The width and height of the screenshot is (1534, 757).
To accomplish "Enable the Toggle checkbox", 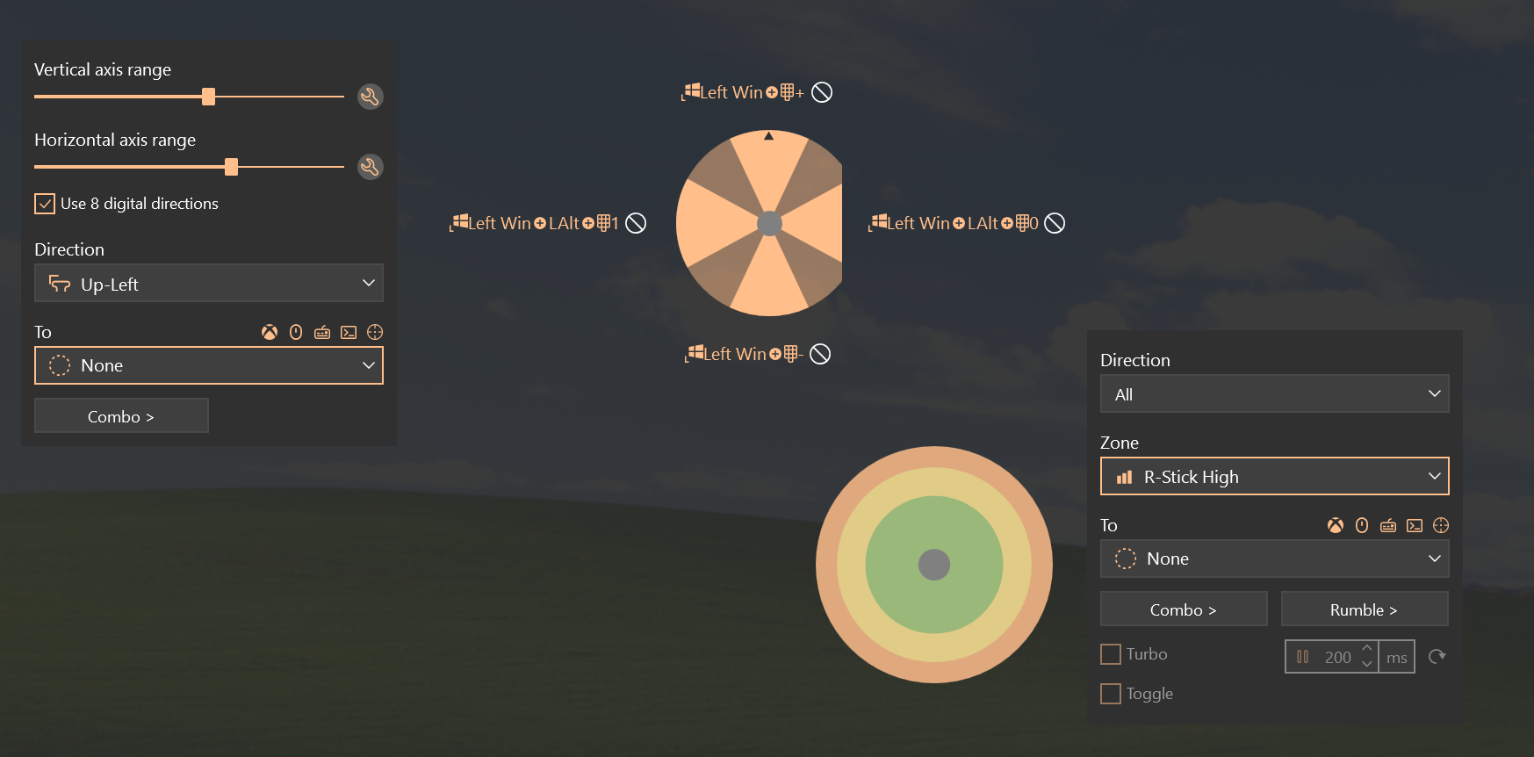I will [x=1111, y=694].
